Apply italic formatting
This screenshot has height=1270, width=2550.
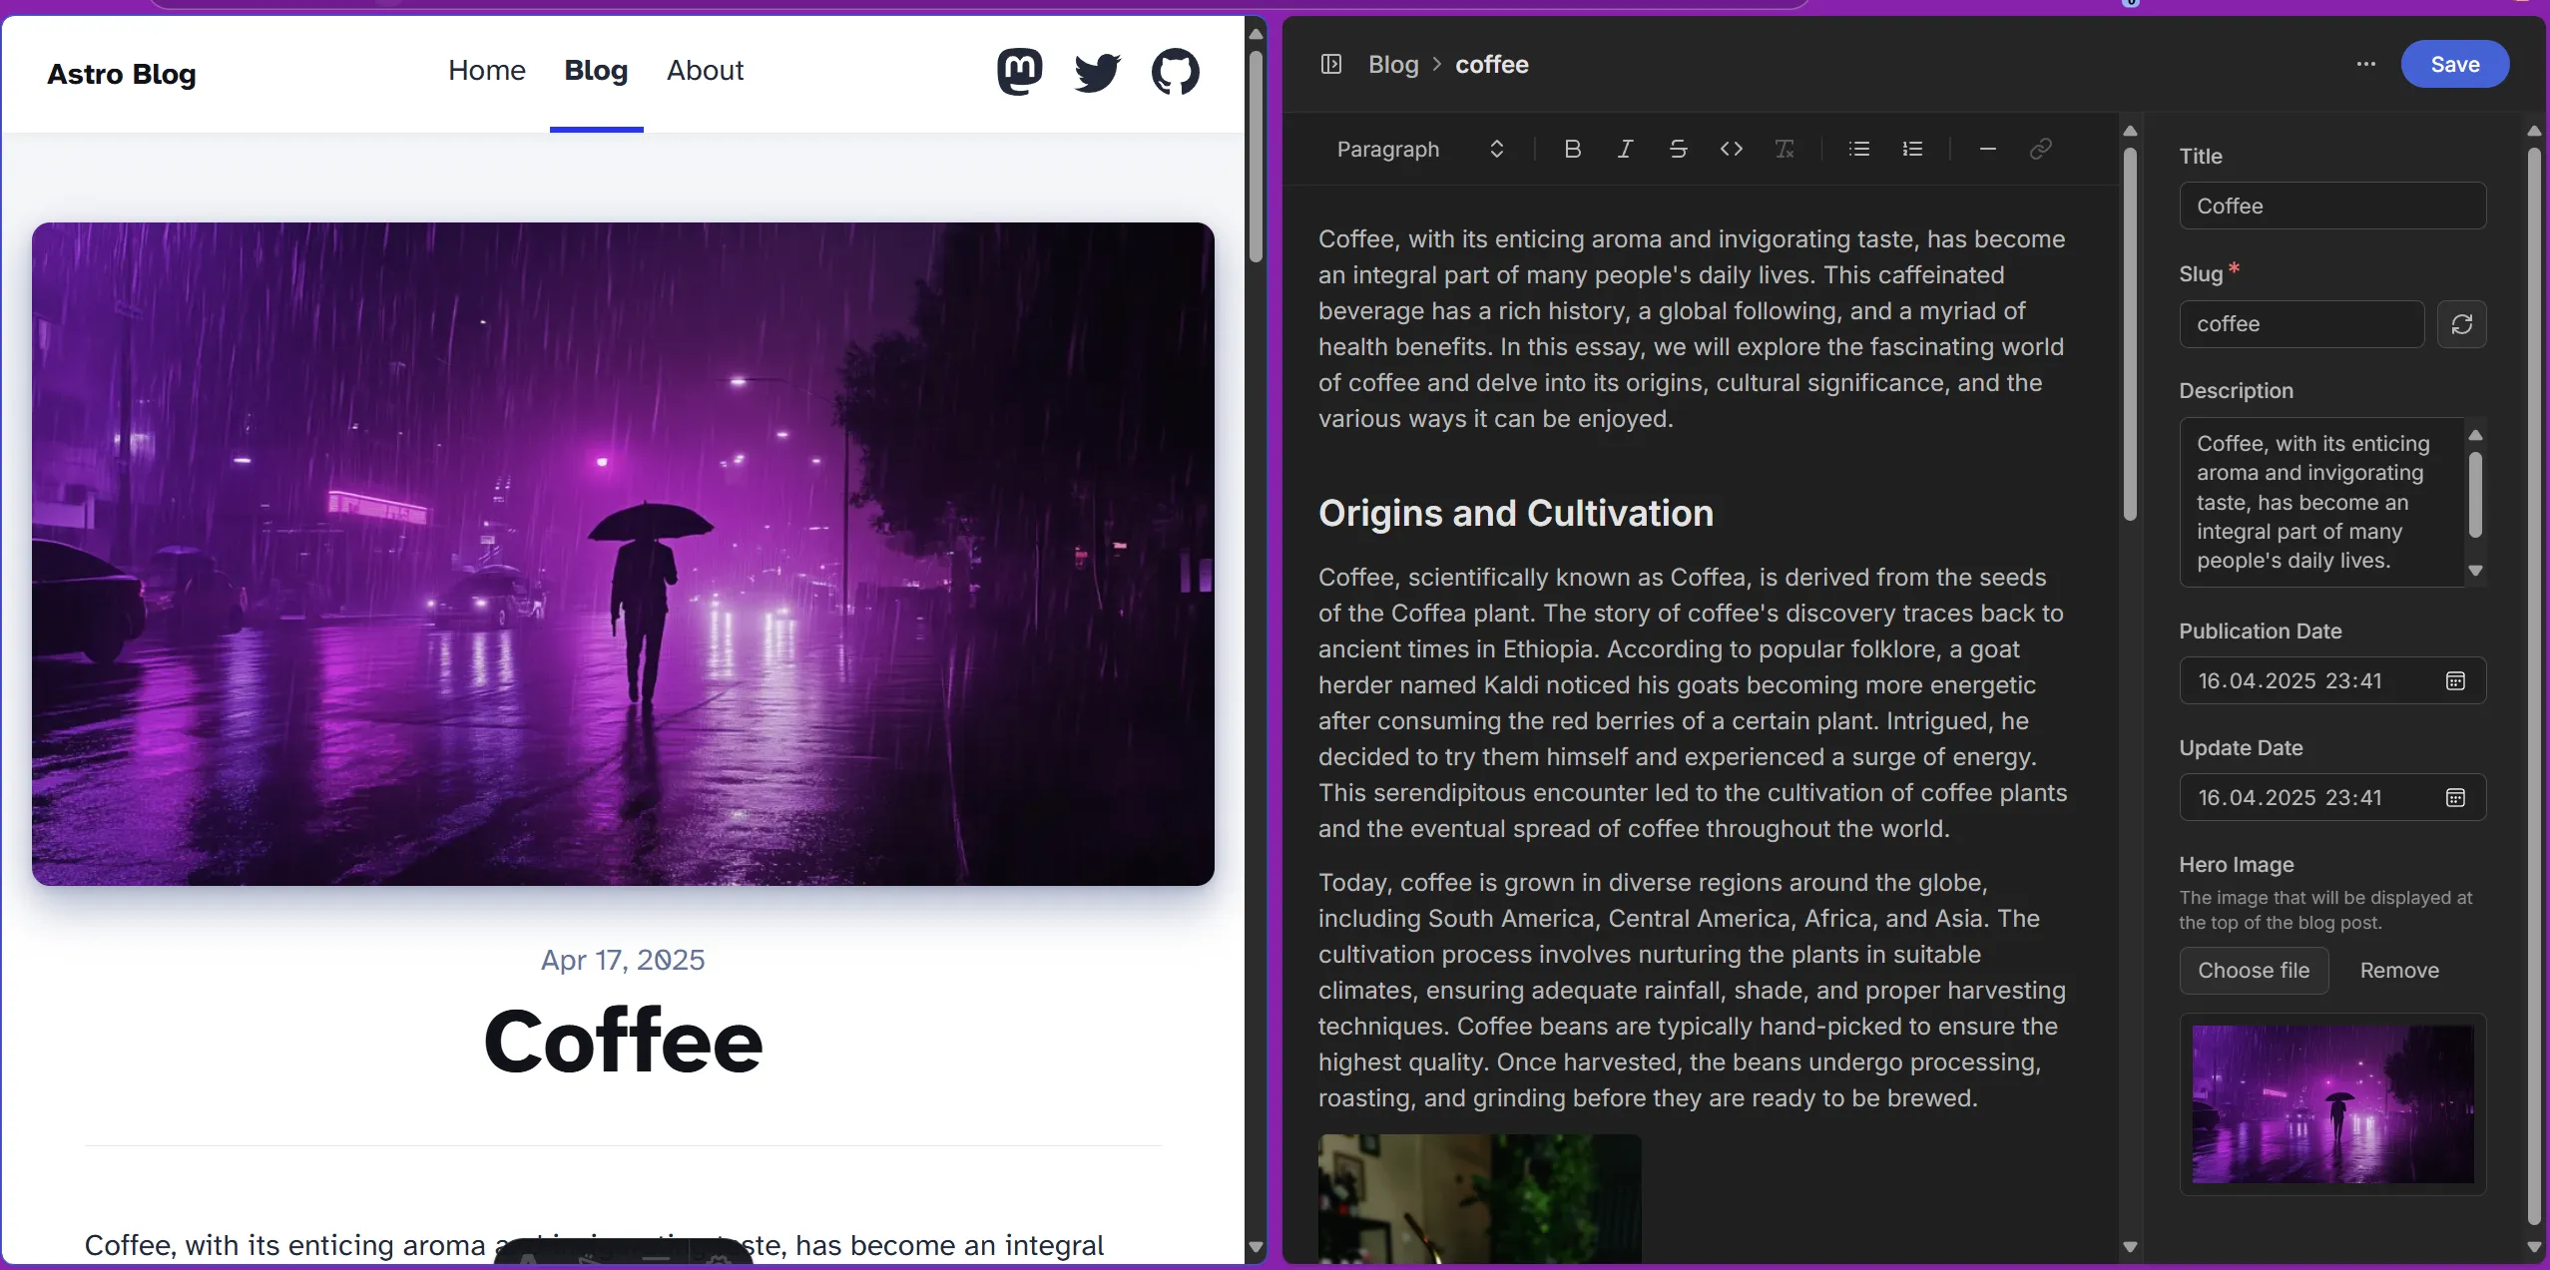(1625, 149)
